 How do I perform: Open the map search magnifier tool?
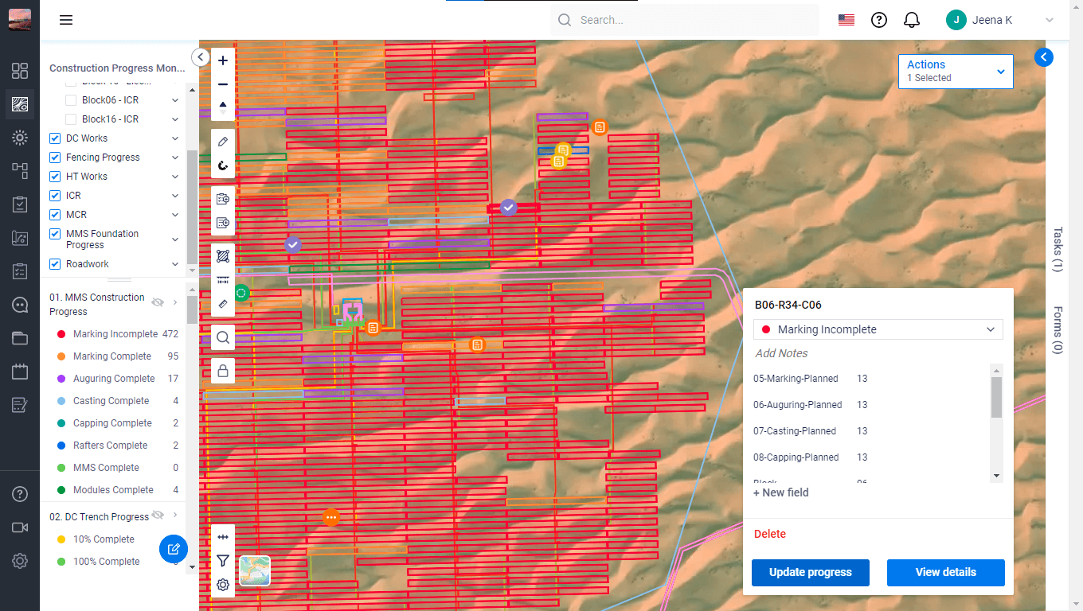pyautogui.click(x=223, y=338)
